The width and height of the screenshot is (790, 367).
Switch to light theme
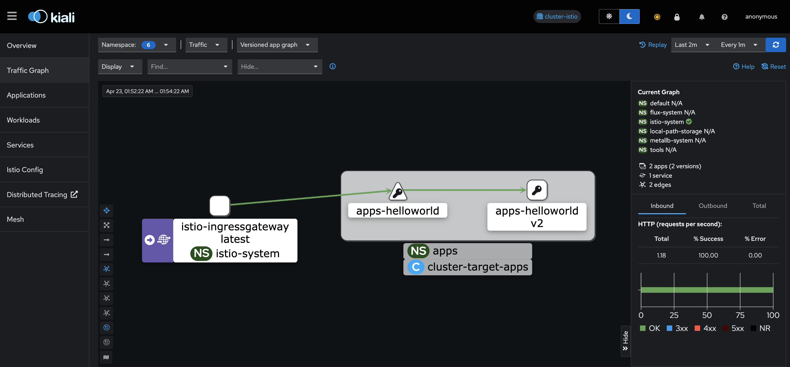(x=609, y=17)
